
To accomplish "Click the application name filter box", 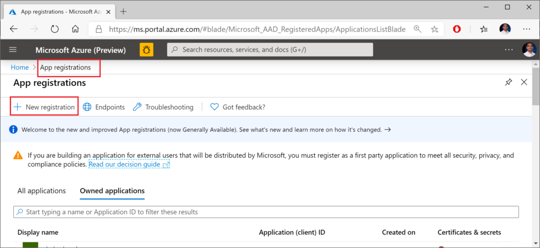I will click(x=266, y=212).
